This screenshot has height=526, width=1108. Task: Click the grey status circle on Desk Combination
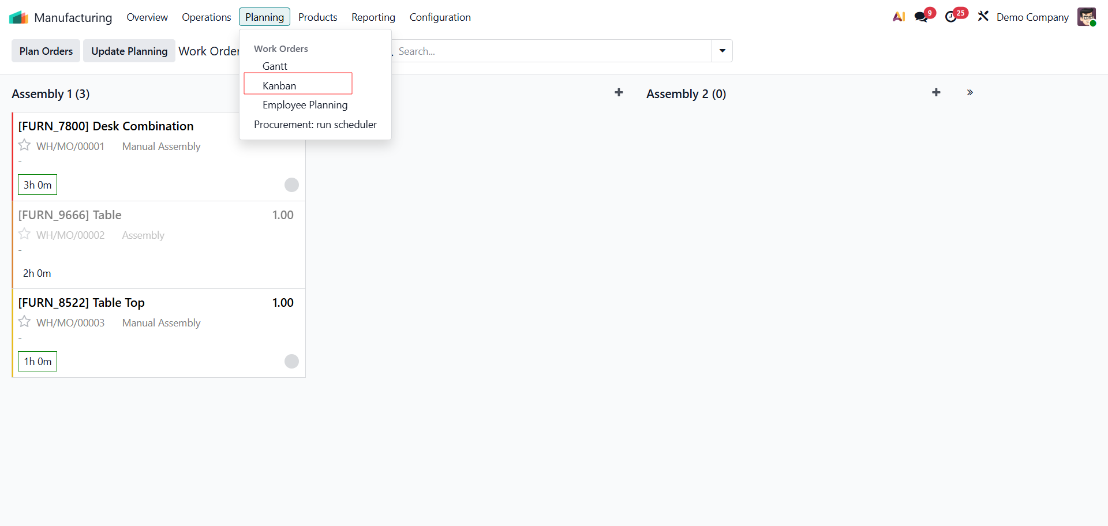coord(291,185)
